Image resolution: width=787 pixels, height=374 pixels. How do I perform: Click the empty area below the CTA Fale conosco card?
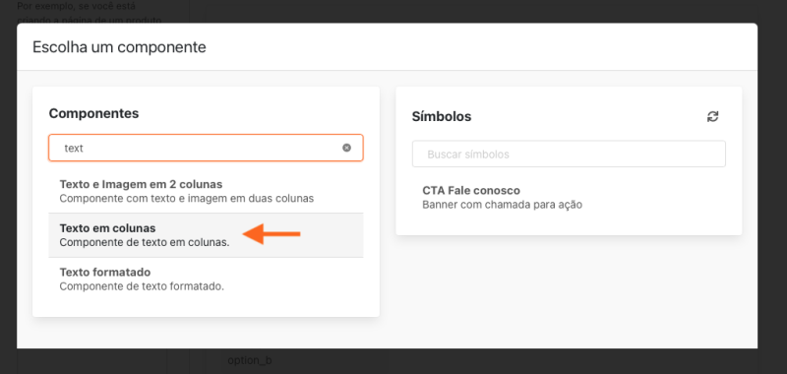569,291
